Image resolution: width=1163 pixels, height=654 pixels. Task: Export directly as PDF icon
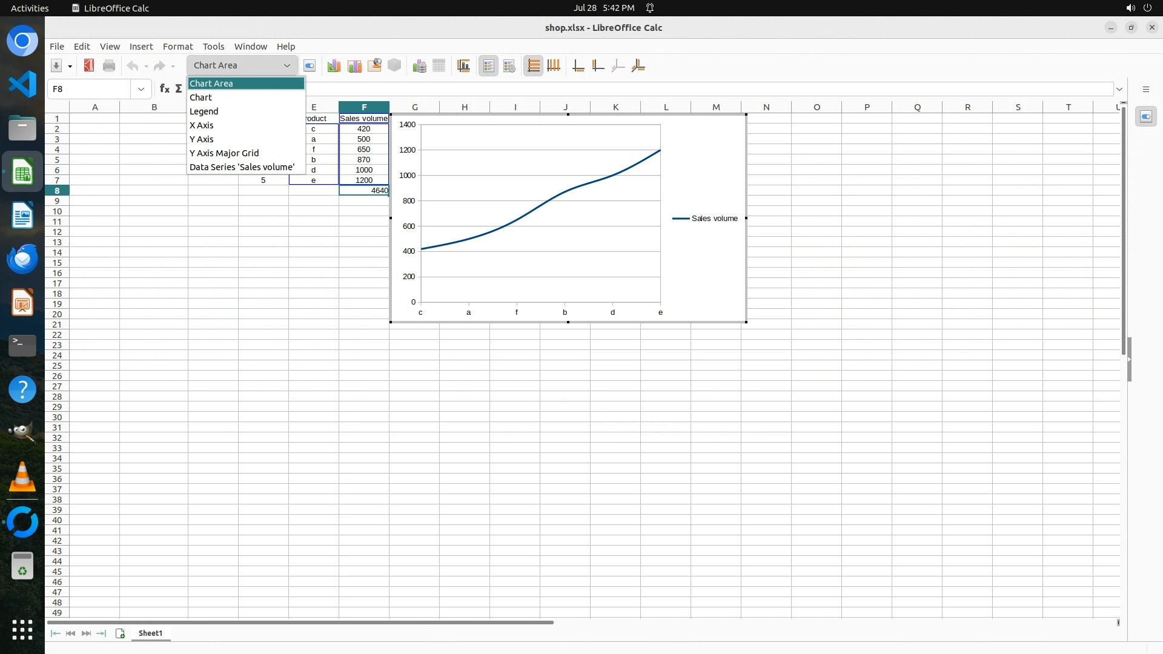point(89,65)
